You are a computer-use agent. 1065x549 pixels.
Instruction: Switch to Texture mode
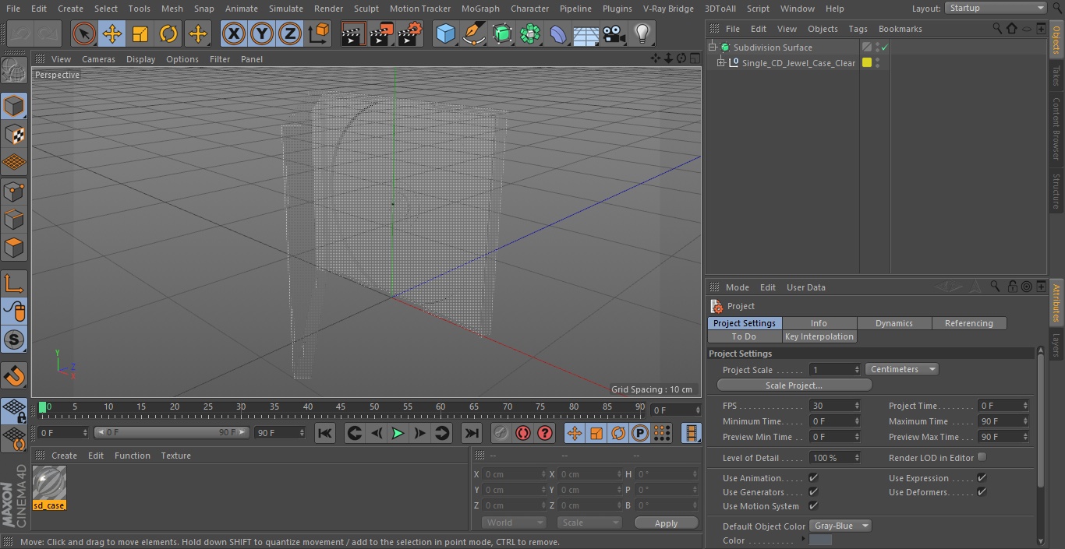point(14,134)
